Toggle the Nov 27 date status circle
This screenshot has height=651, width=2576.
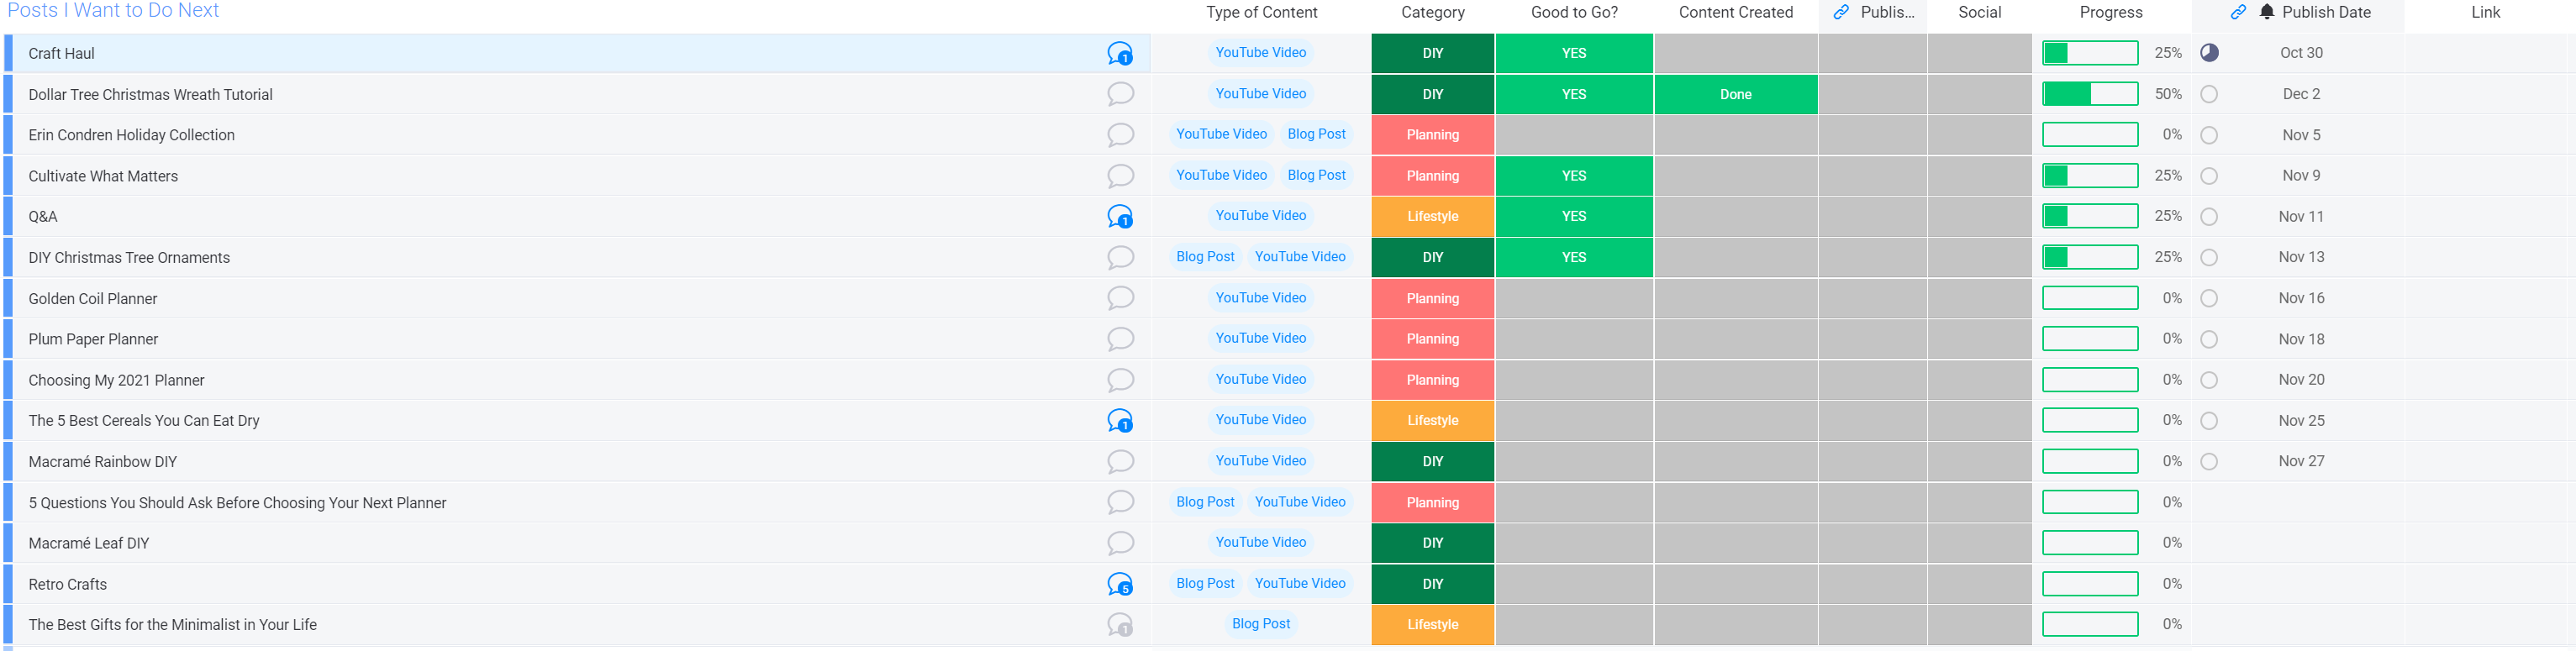(2209, 461)
